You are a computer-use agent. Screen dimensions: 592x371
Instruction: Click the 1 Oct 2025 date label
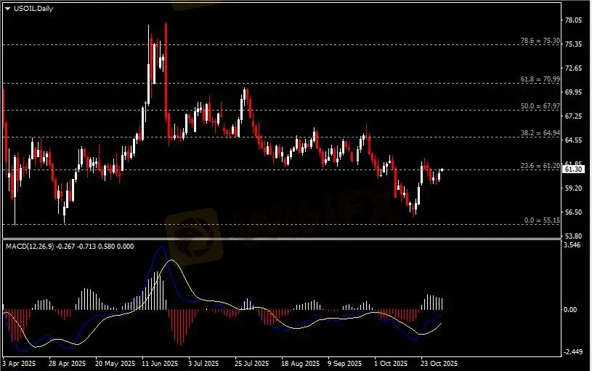point(391,364)
